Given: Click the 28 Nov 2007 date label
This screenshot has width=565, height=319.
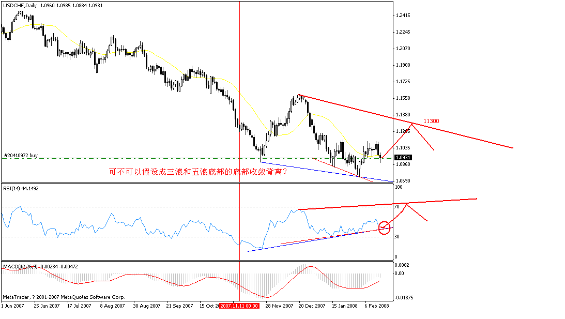Looking at the screenshot, I should (279, 306).
